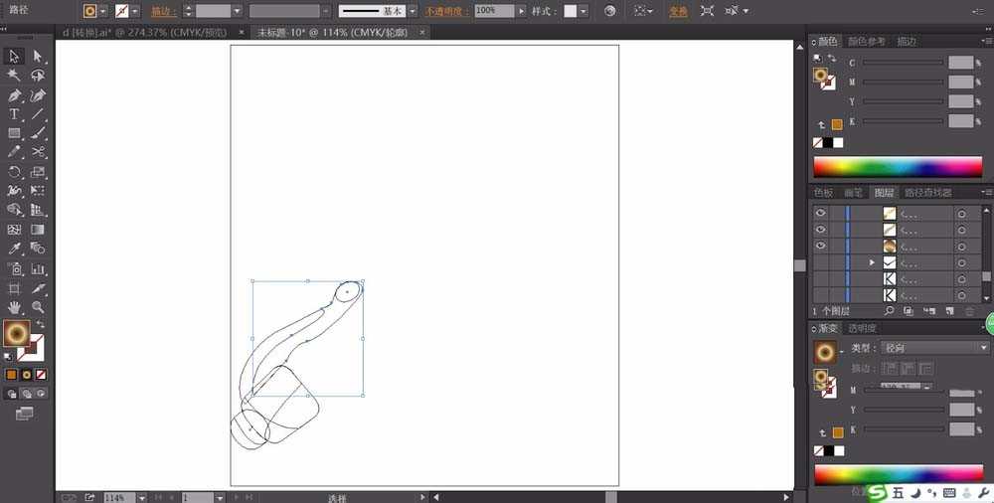Open the gradient type dropdown showing 径向

[934, 348]
